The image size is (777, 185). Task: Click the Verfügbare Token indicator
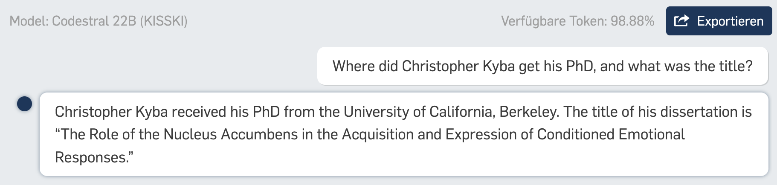577,21
